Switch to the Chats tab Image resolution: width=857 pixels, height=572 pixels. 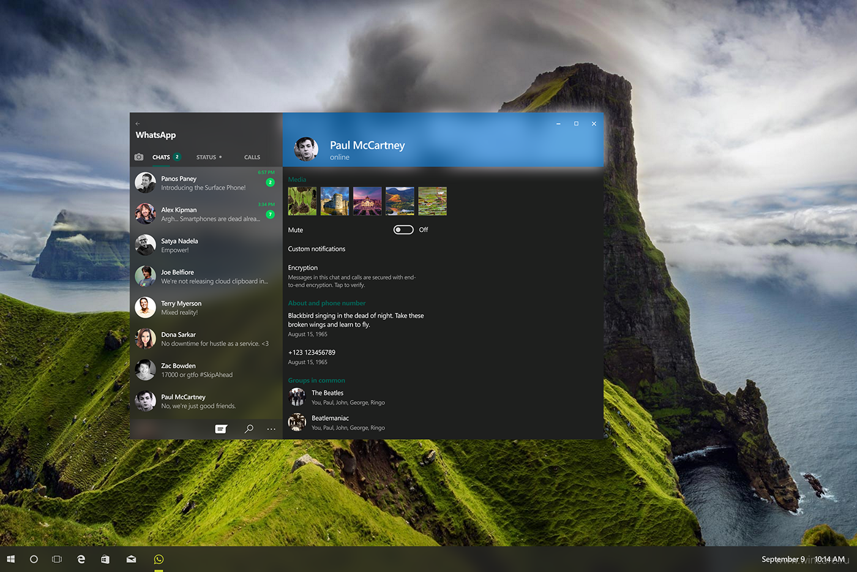pyautogui.click(x=161, y=157)
